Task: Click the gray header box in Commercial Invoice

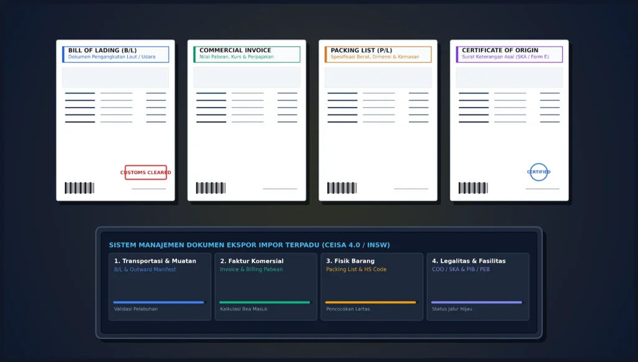Action: tap(247, 78)
